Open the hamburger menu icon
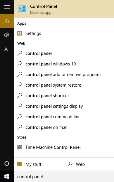Screen dimensions: 114x182 coord(7,7)
